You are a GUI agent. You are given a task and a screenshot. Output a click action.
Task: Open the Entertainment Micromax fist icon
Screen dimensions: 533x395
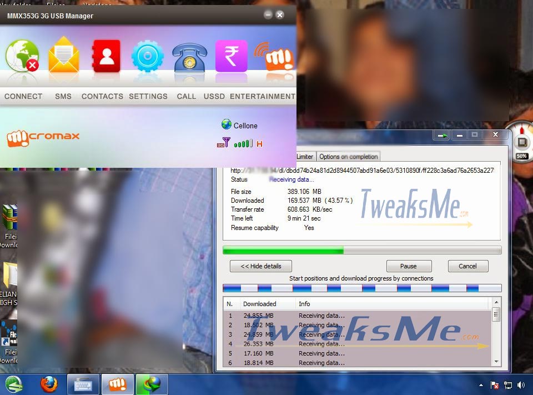(274, 56)
